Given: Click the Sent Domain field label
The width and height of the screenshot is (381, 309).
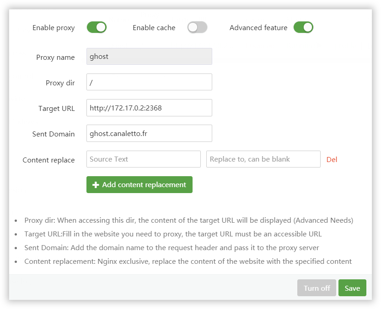Looking at the screenshot, I should tap(54, 134).
